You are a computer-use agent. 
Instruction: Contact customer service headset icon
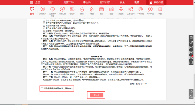pyautogui.click(x=191, y=62)
